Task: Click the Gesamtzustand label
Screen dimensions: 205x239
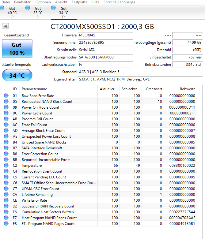Action: click(17, 35)
